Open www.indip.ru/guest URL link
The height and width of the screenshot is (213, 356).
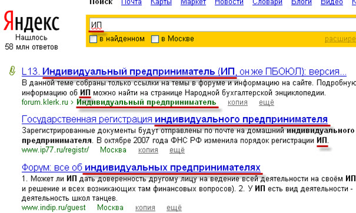(54, 208)
